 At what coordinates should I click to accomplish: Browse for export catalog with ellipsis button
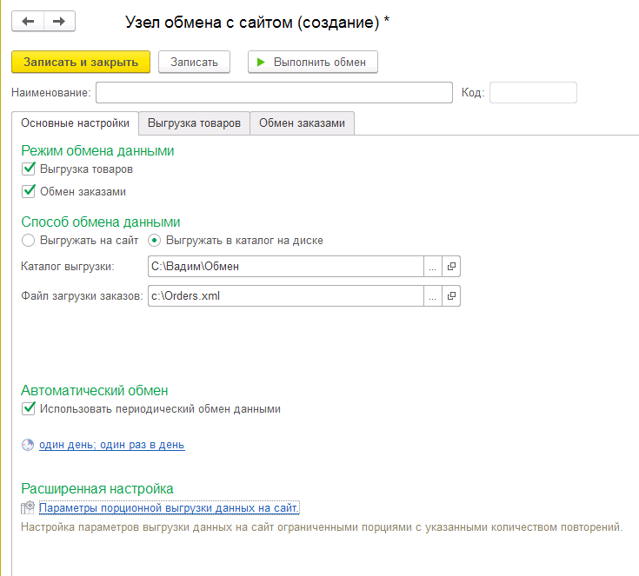pyautogui.click(x=432, y=267)
